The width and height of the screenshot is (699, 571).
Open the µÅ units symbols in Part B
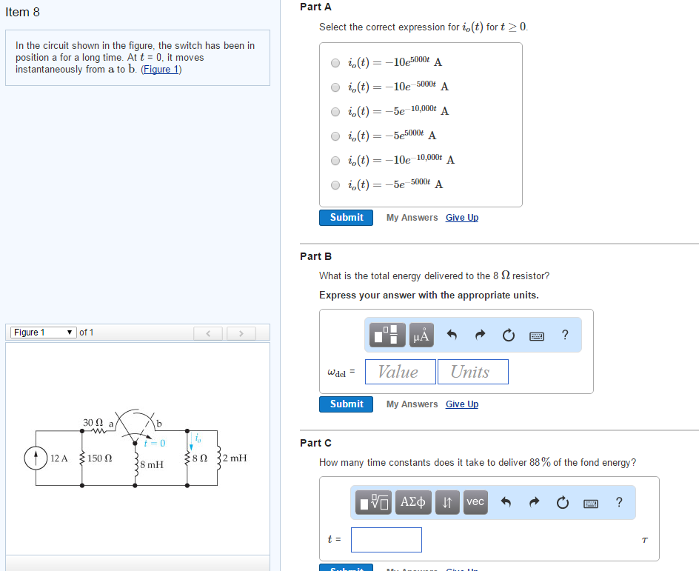pyautogui.click(x=421, y=335)
